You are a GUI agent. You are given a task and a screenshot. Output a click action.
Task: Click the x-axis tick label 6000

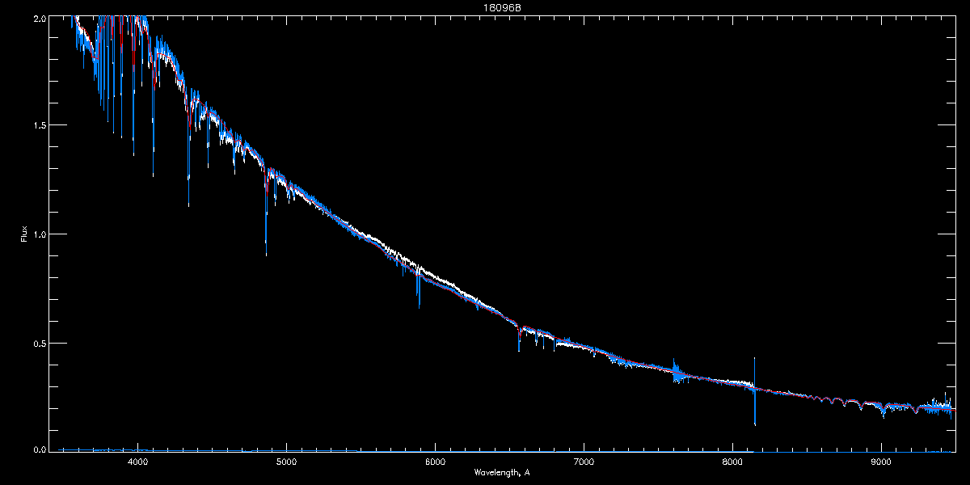(x=435, y=462)
